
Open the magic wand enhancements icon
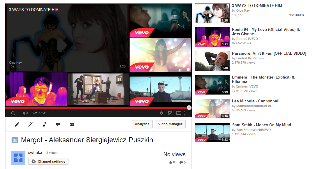click(31, 124)
